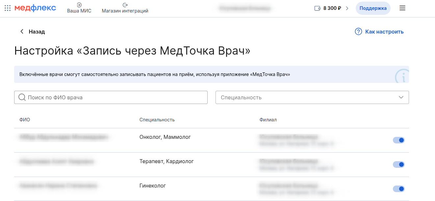Click the Магазин интеграций arrow icon
Screen dimensions: 435x201
[x=125, y=5]
